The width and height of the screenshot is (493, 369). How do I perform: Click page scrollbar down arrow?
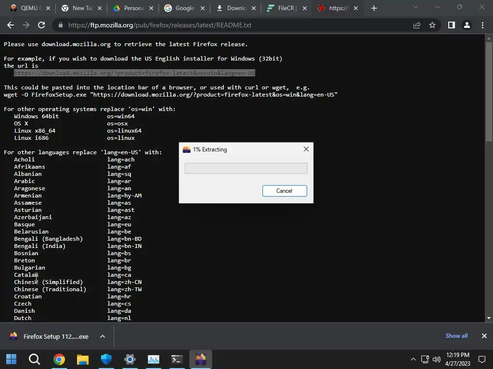489,318
